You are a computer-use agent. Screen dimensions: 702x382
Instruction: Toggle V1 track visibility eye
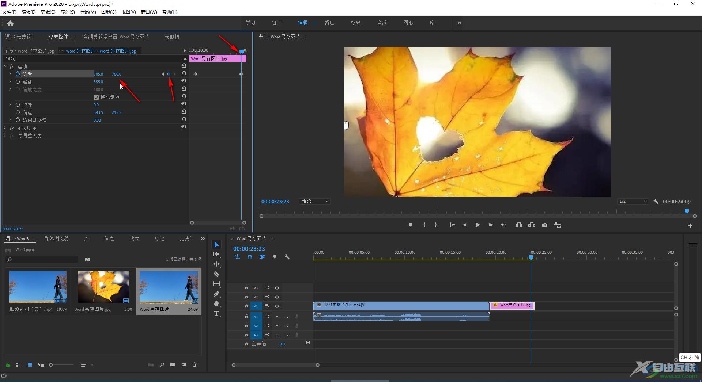[x=277, y=306]
